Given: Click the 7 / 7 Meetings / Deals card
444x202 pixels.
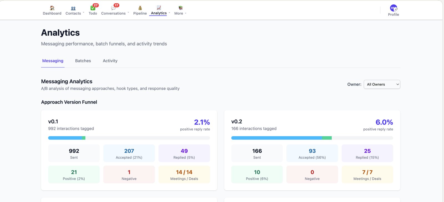Looking at the screenshot, I should tap(367, 175).
